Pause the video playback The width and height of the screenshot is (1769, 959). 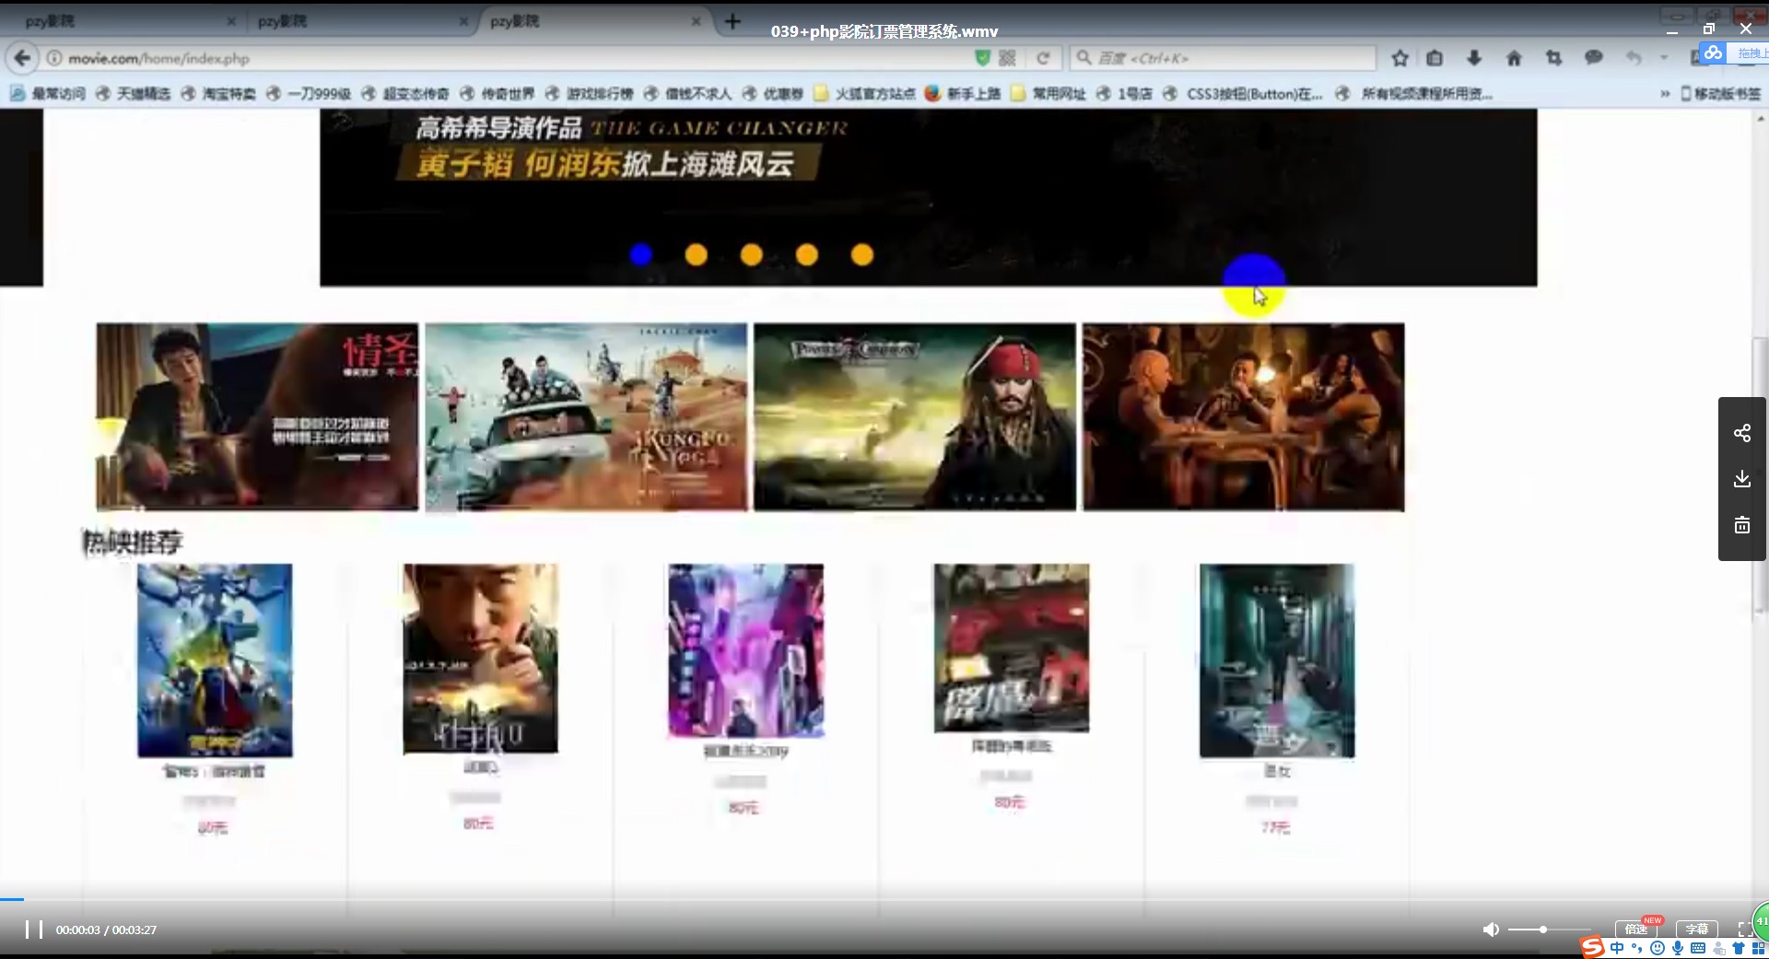click(34, 930)
